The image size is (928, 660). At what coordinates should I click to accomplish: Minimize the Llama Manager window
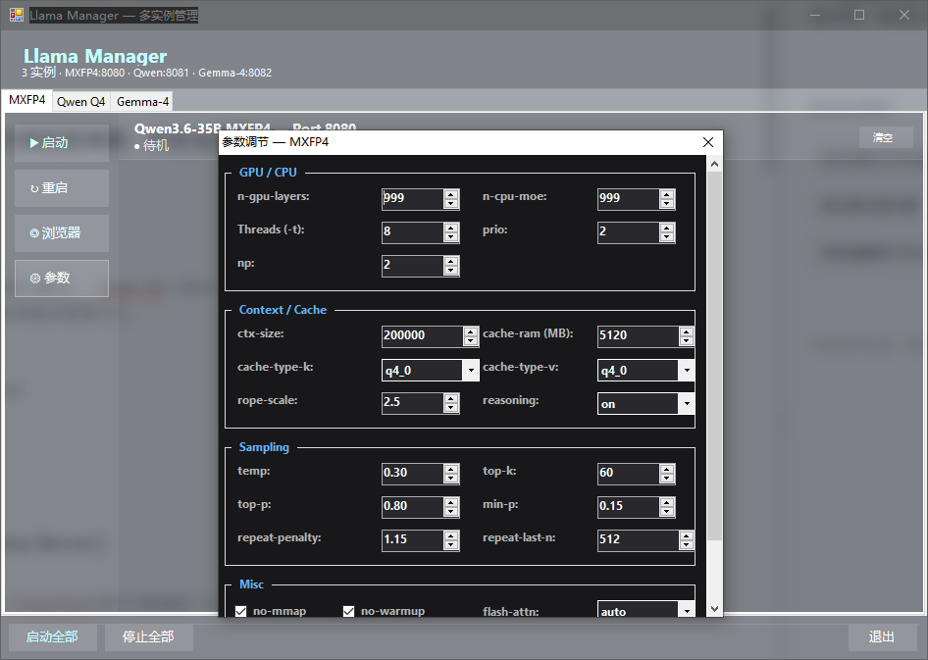[815, 15]
